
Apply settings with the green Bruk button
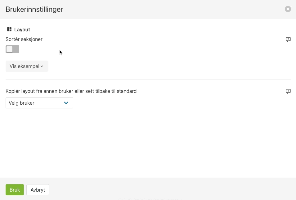pyautogui.click(x=15, y=190)
